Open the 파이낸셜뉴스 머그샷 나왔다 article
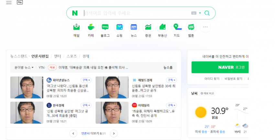The height and width of the screenshot is (140, 275). click(x=68, y=88)
